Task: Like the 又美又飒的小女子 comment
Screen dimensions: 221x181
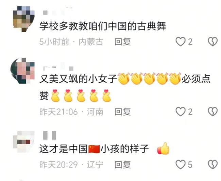Action: tap(181, 112)
